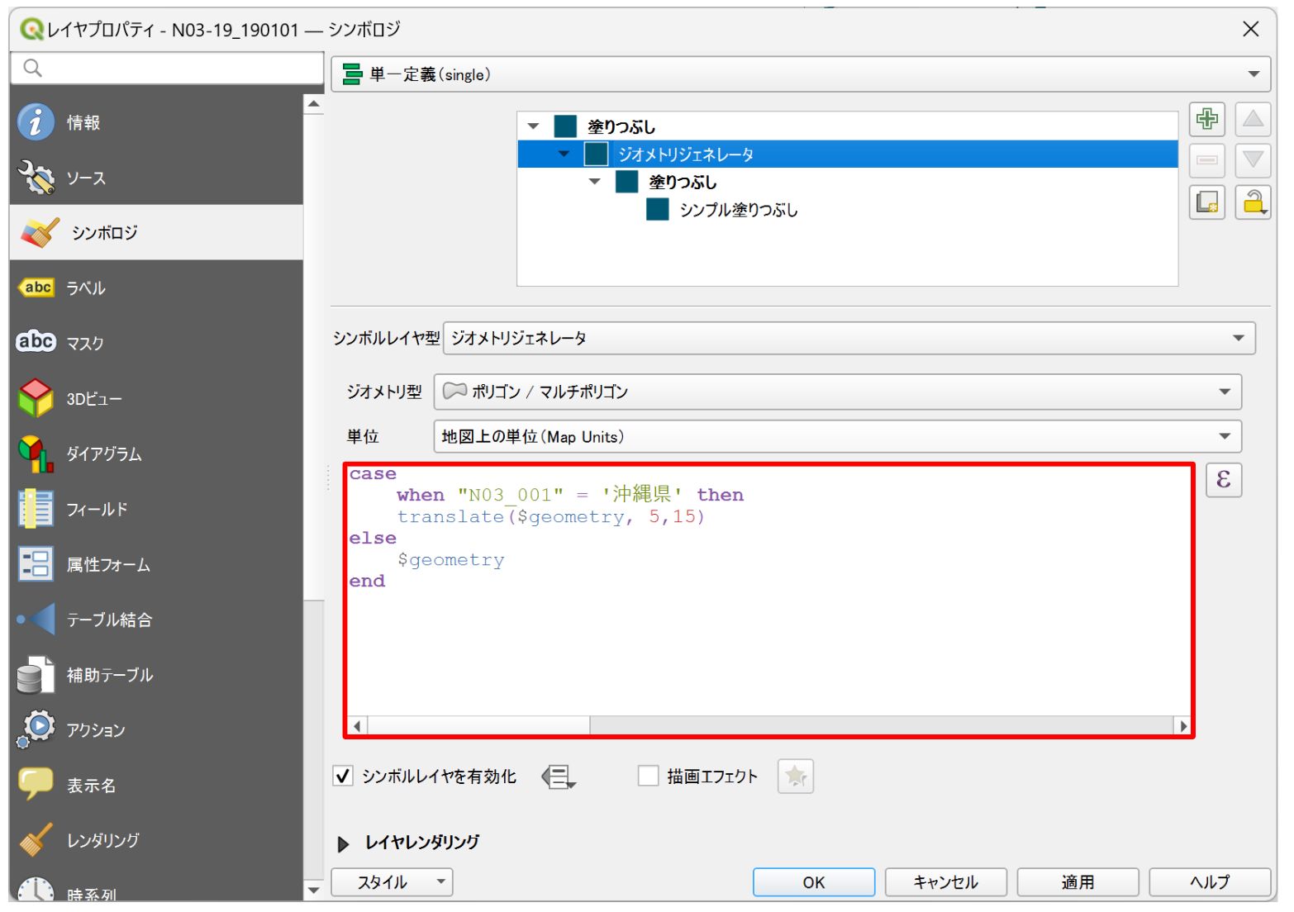Click the data-defined override icon next to シンボルレイヤを有効化
1294x912 pixels.
[x=559, y=777]
